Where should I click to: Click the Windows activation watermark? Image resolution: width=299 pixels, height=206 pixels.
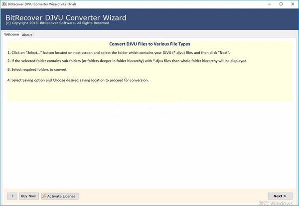(276, 204)
